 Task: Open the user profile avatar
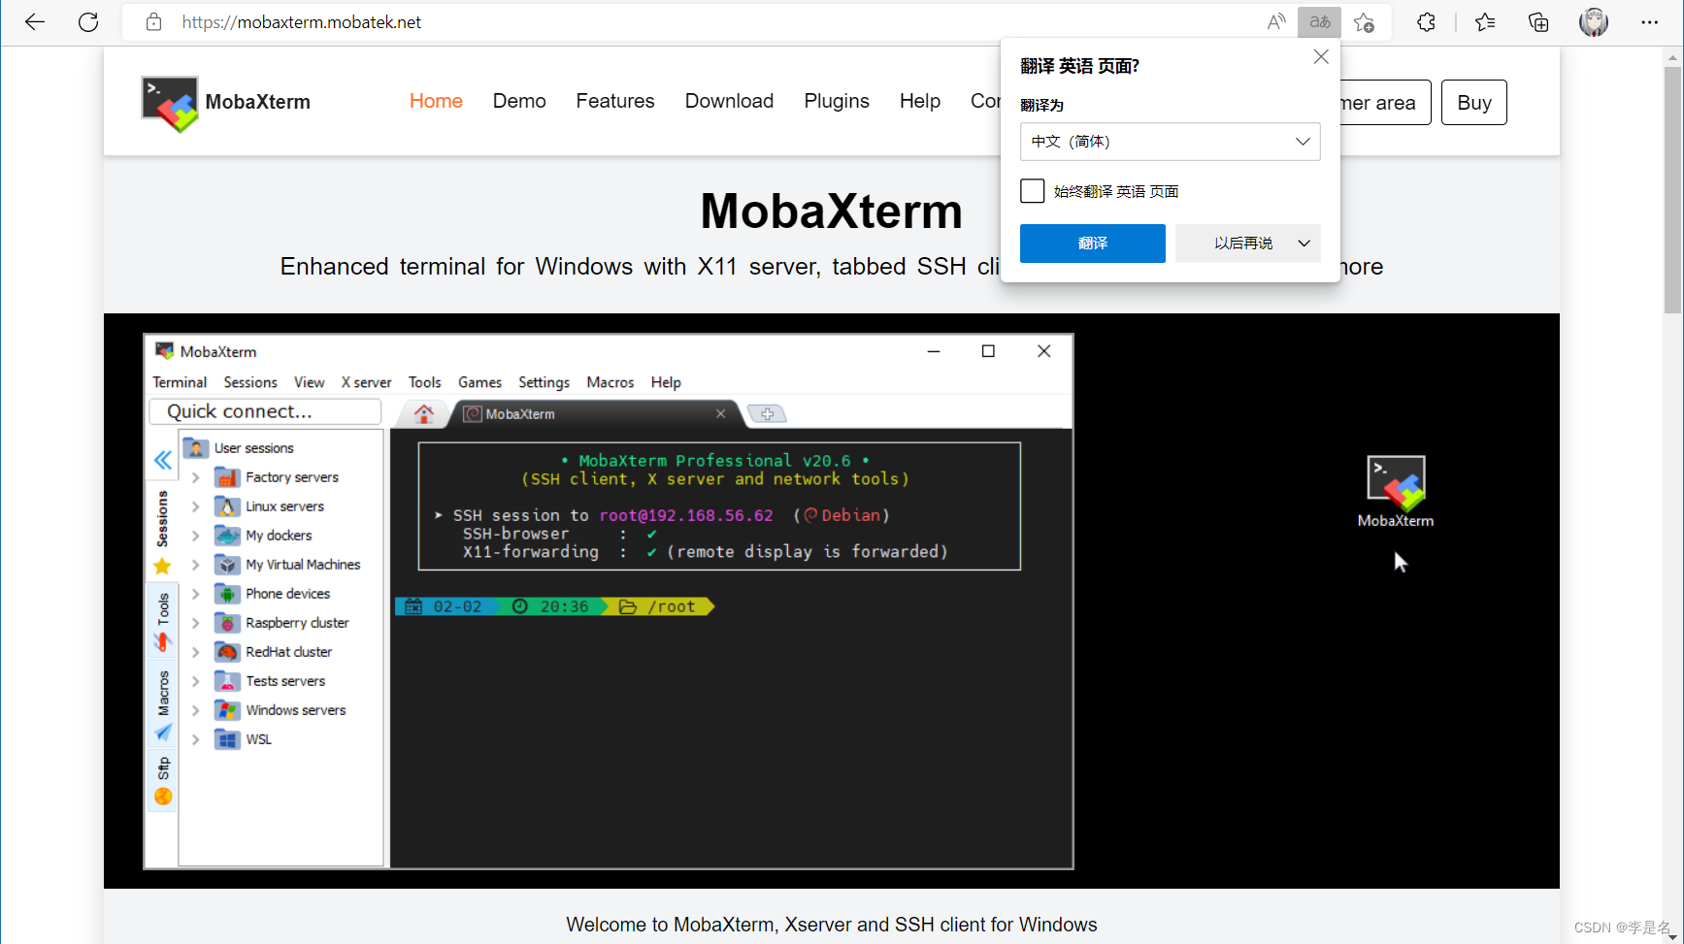[x=1594, y=22]
